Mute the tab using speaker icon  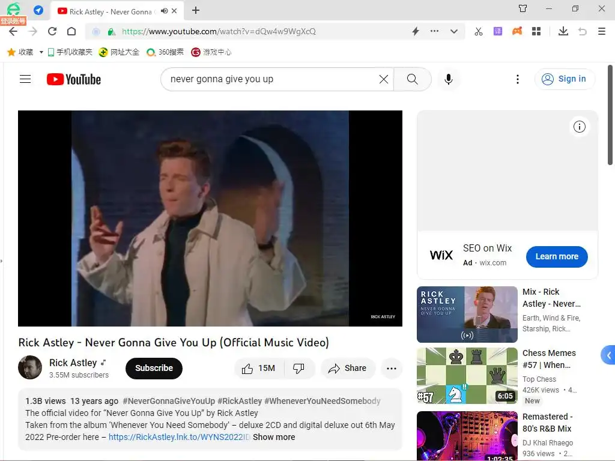(164, 11)
